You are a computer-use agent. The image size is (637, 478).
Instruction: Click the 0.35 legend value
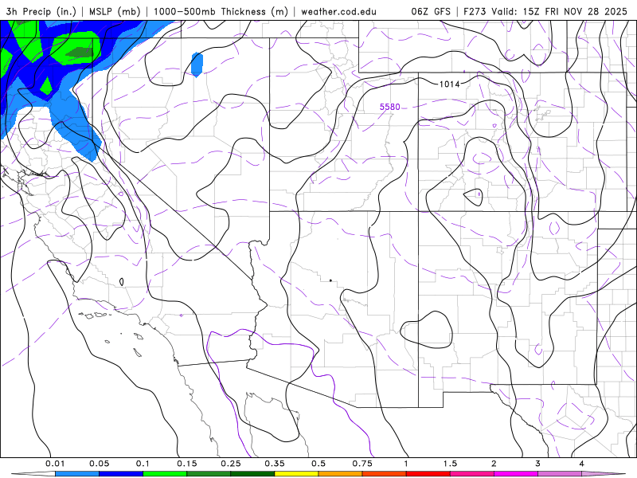(275, 464)
